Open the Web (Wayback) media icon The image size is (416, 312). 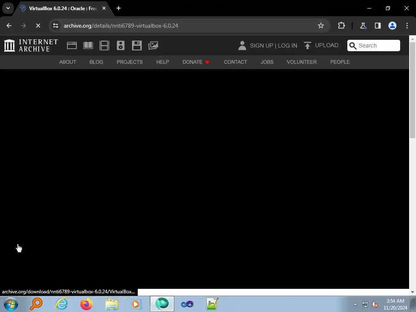[x=71, y=45]
